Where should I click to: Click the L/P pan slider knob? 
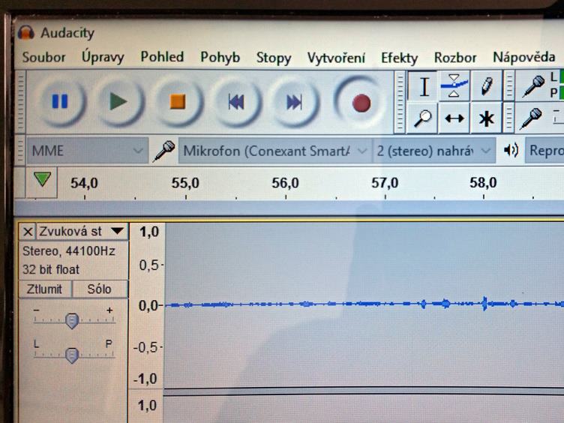(72, 355)
